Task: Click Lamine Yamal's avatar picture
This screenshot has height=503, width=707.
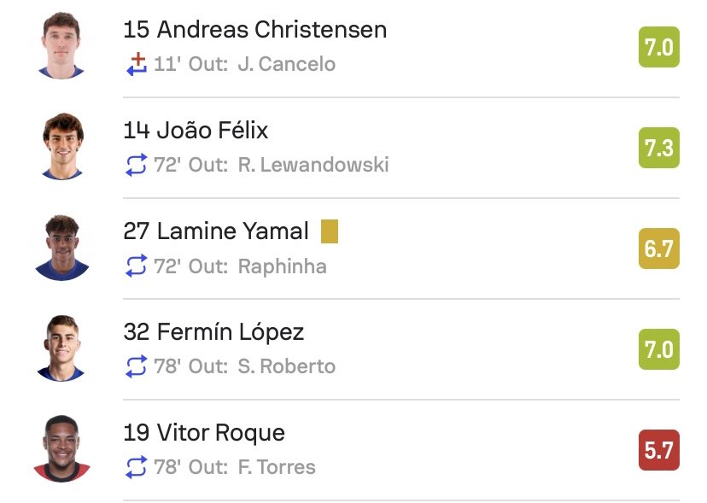Action: pyautogui.click(x=61, y=248)
